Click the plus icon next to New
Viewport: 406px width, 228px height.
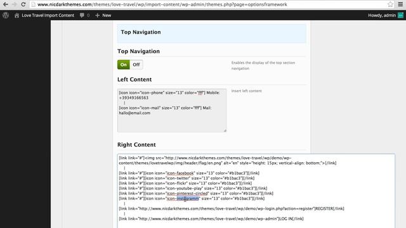[97, 15]
